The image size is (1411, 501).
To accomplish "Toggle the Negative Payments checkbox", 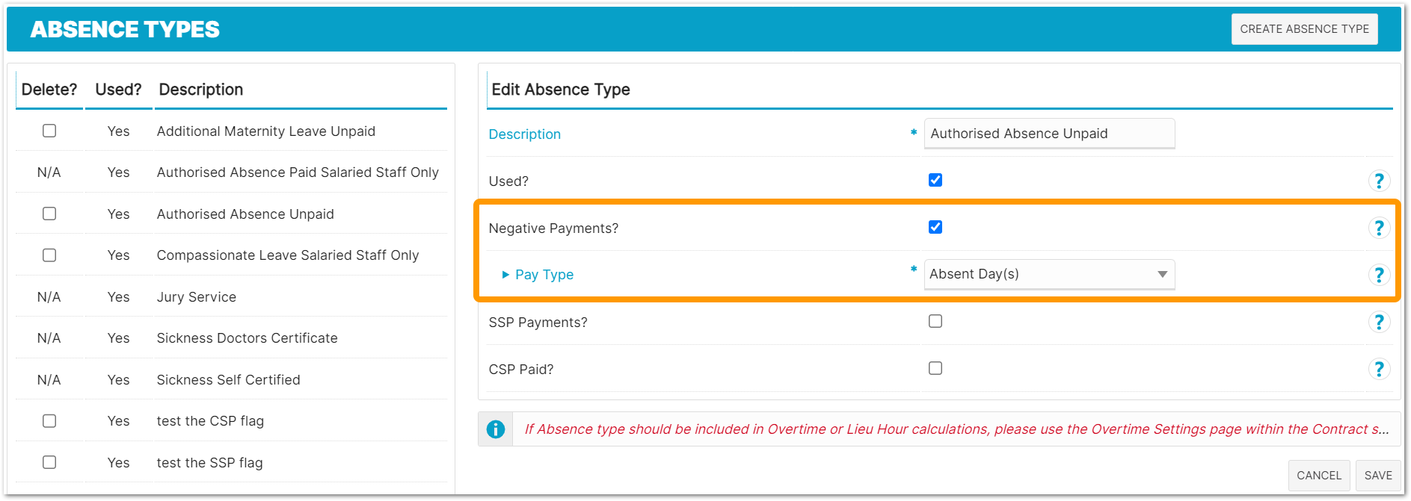I will click(935, 227).
